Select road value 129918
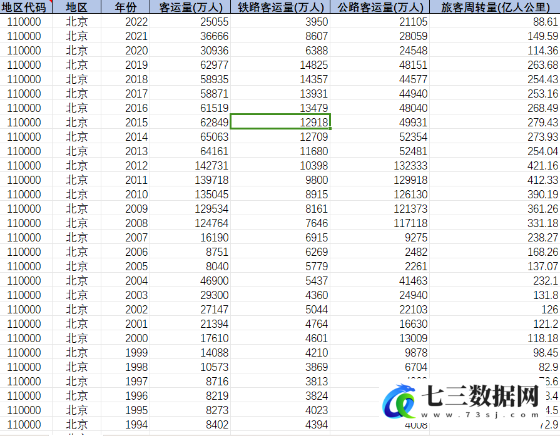This screenshot has height=436, width=560. pyautogui.click(x=380, y=180)
